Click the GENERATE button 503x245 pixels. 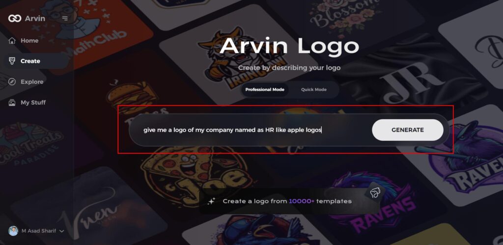tap(408, 130)
